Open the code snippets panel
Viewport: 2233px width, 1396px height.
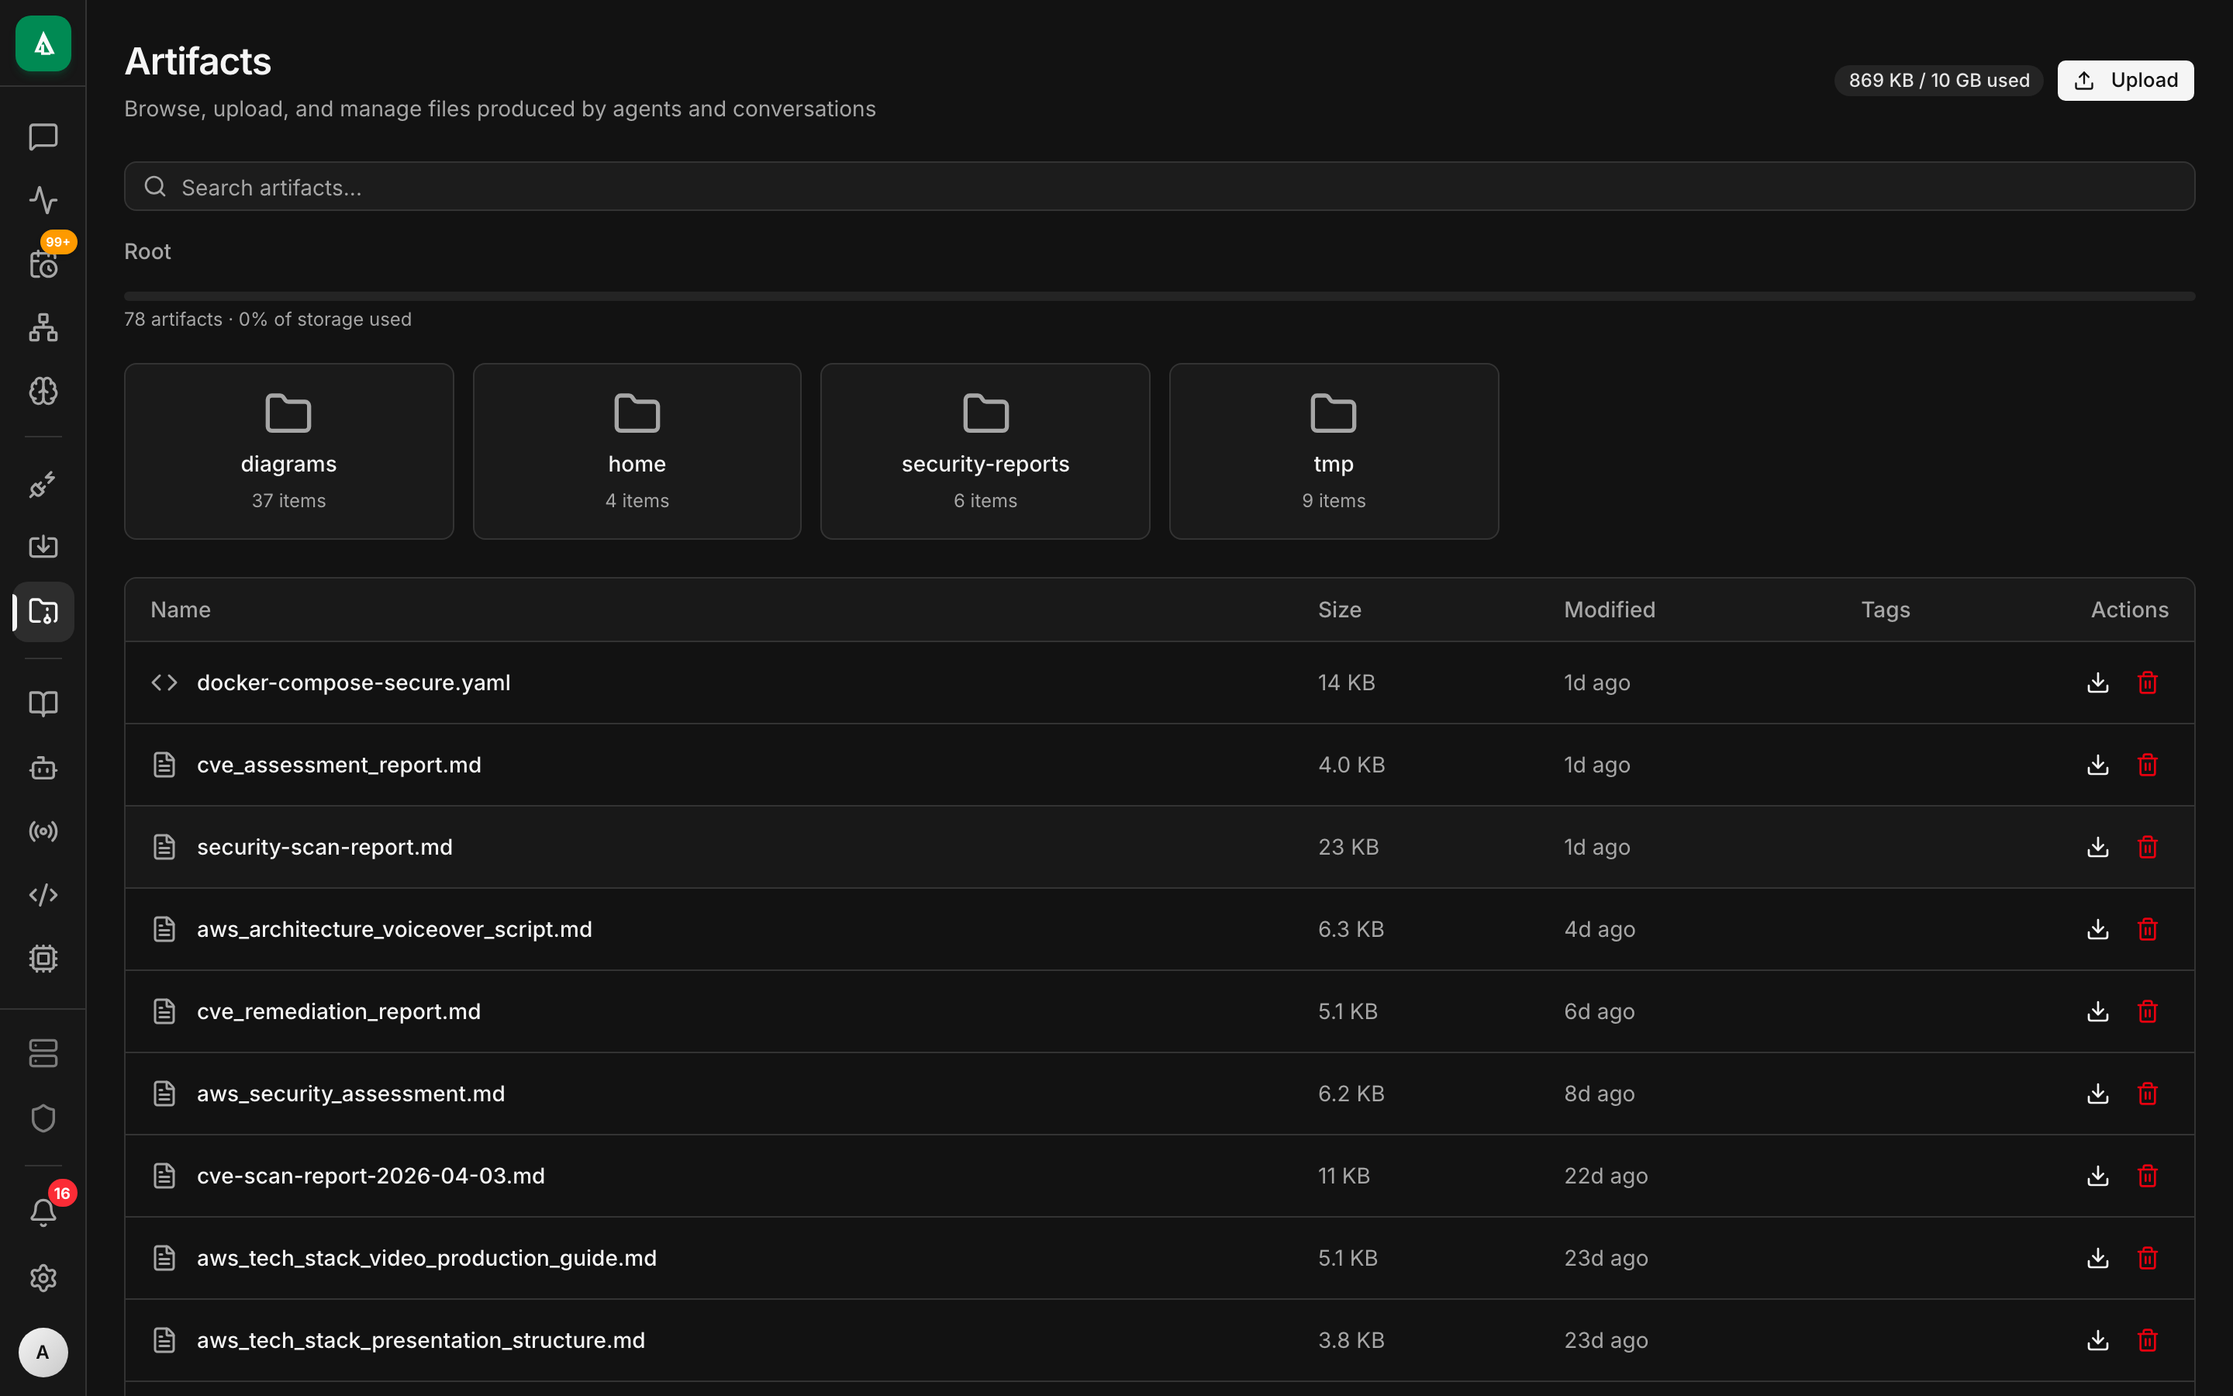coord(43,893)
